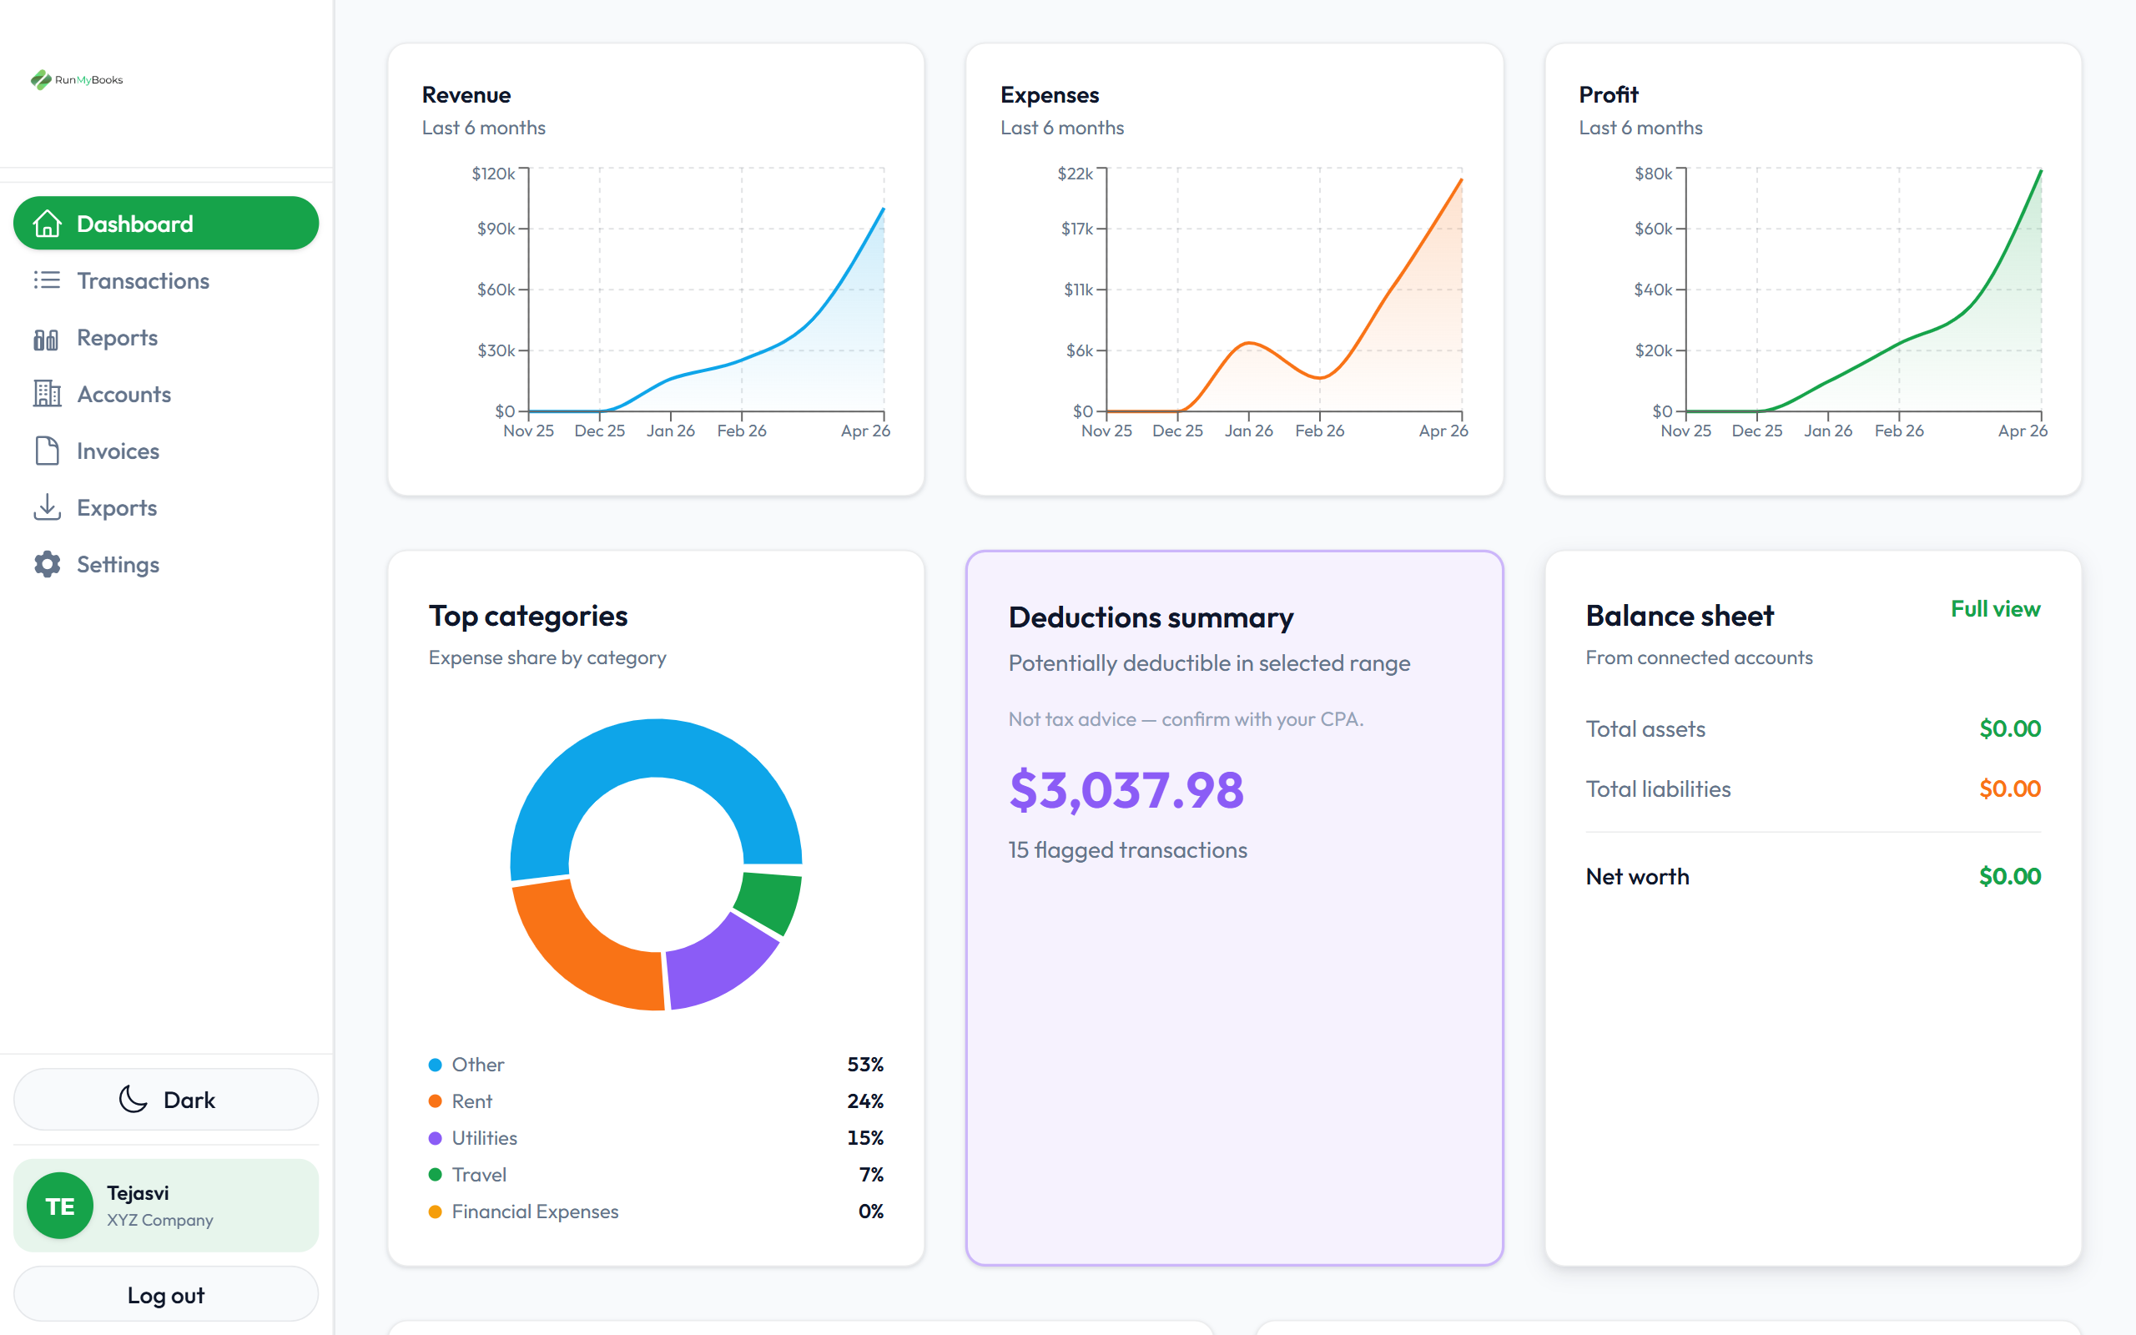Click the green Travel legend dot
This screenshot has width=2136, height=1335.
(436, 1174)
